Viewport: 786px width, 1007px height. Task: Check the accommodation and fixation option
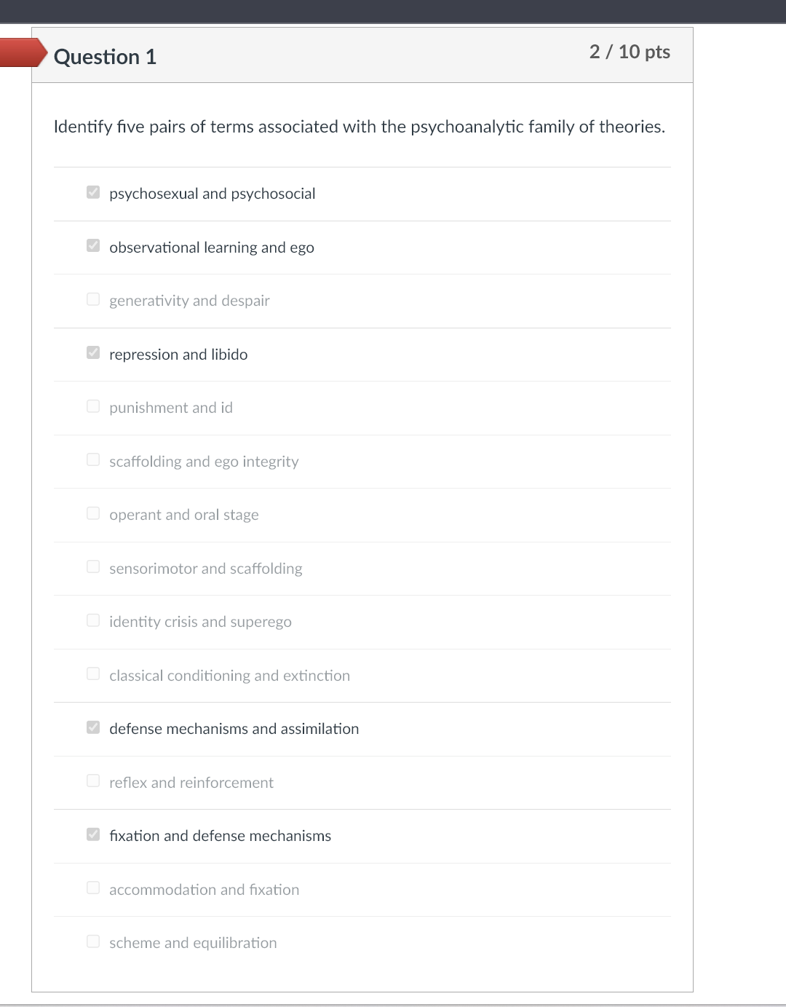[x=93, y=888]
